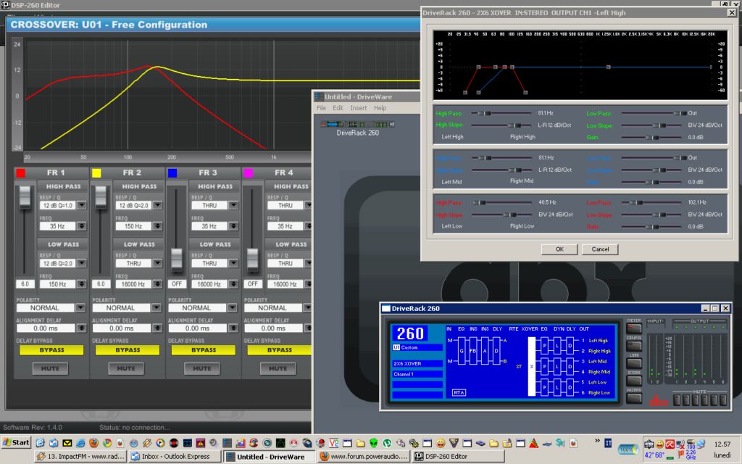Mute the FR 1 channel
Viewport: 742px width, 464px height.
(x=50, y=368)
